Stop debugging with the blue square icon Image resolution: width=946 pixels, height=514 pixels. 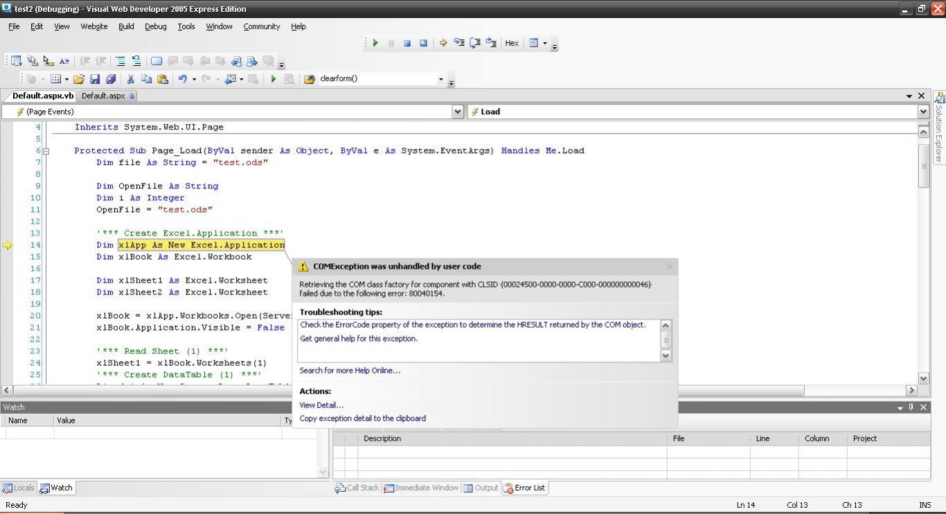(x=407, y=43)
